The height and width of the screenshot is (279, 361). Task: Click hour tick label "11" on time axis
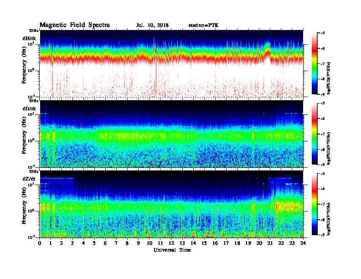pos(160,243)
